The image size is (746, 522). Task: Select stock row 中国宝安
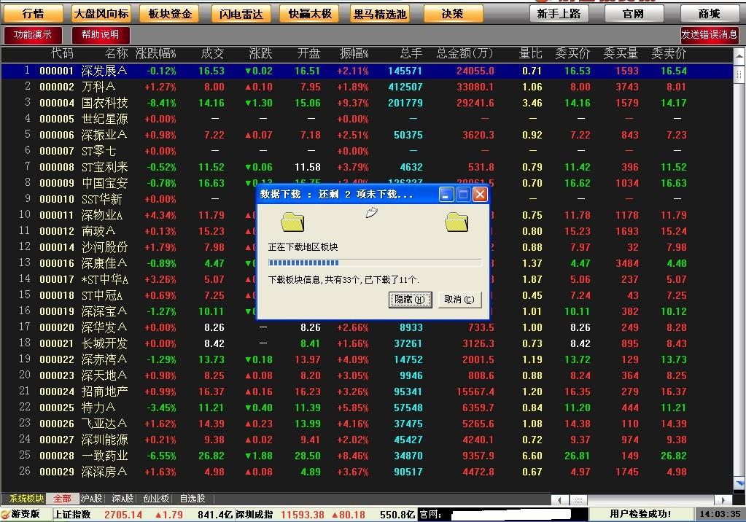coord(366,183)
